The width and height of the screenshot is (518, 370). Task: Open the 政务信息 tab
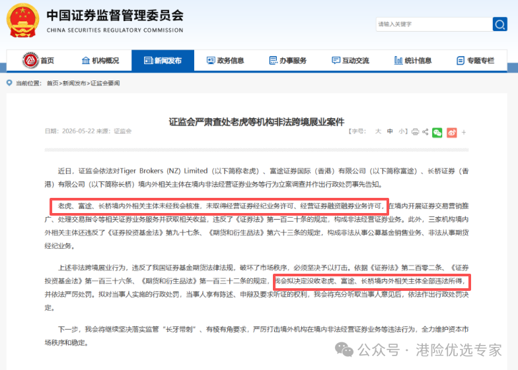coord(225,61)
